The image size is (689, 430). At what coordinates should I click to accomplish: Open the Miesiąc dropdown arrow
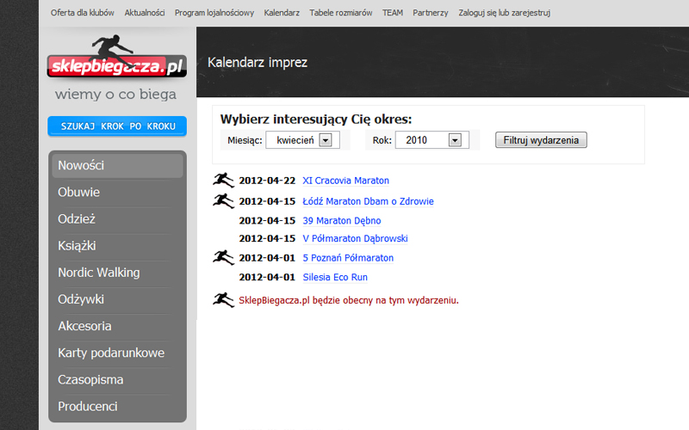[x=326, y=140]
